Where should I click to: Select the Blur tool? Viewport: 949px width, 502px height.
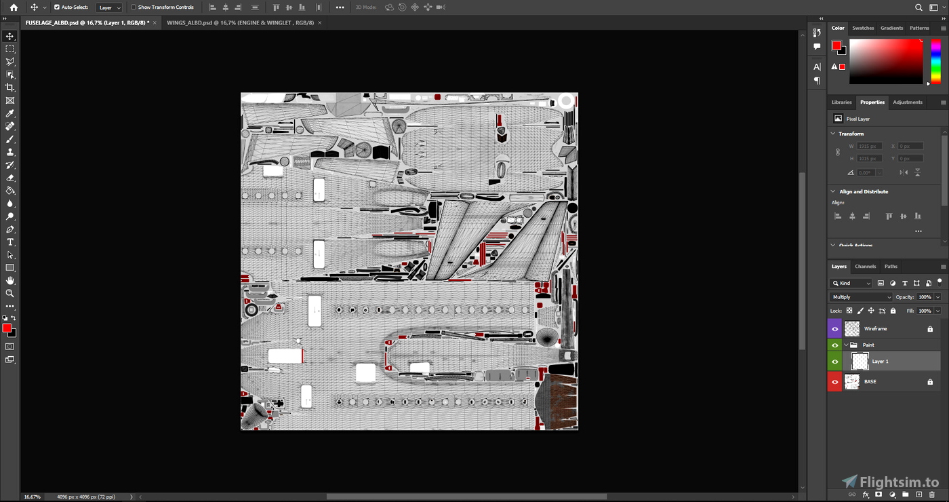pyautogui.click(x=10, y=204)
